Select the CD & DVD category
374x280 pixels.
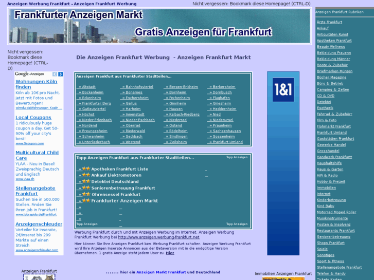tap(325, 96)
